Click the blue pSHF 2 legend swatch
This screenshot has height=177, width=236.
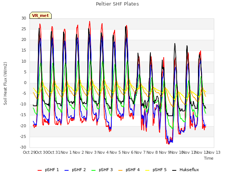pyautogui.click(x=66, y=170)
